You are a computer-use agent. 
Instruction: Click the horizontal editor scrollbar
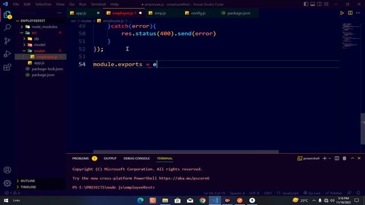coord(186,151)
